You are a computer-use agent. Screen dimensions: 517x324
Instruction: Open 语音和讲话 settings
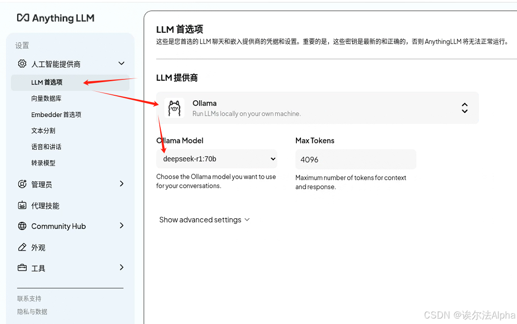(46, 147)
